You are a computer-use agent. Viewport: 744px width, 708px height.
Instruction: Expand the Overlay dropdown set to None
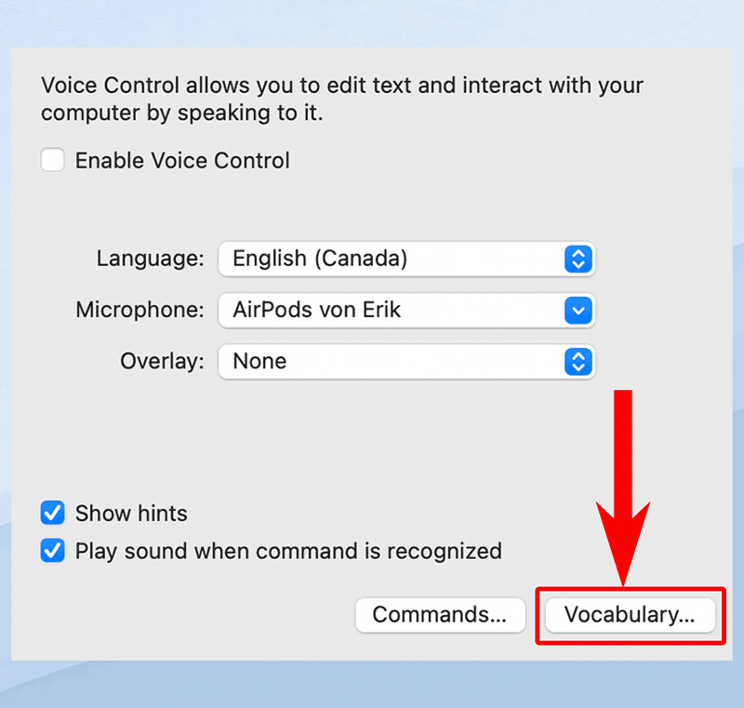click(x=391, y=361)
